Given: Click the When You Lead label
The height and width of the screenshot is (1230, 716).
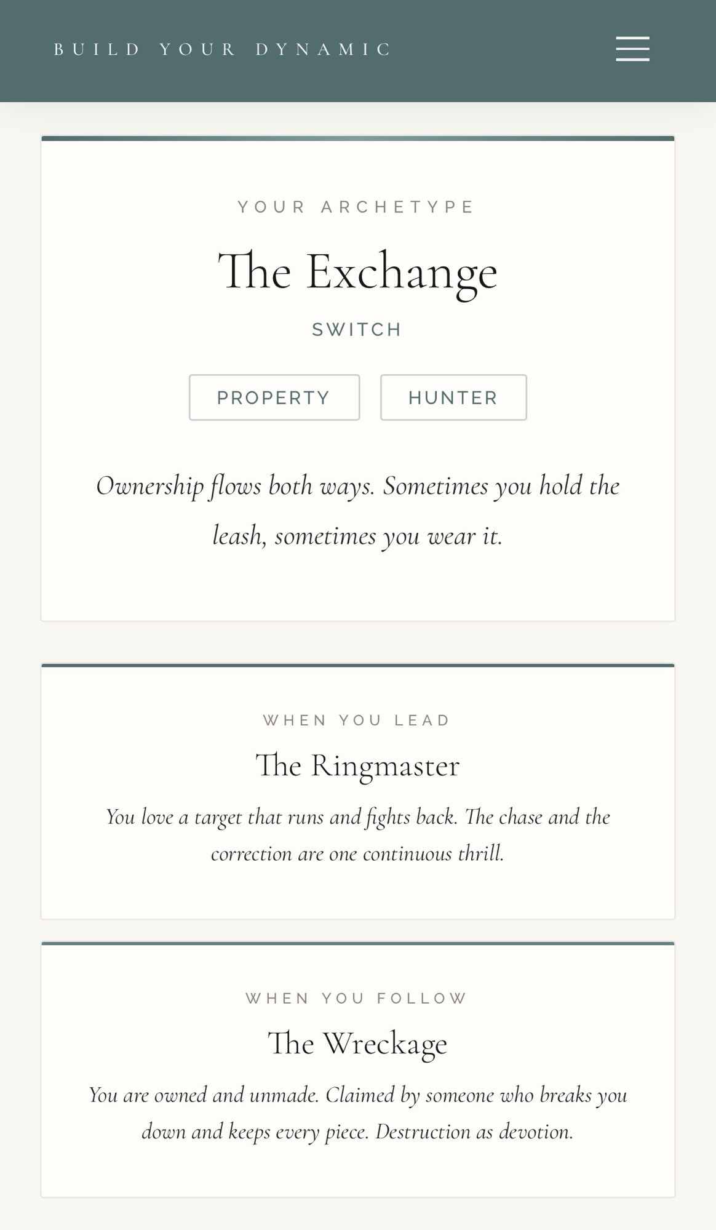Looking at the screenshot, I should click(357, 720).
